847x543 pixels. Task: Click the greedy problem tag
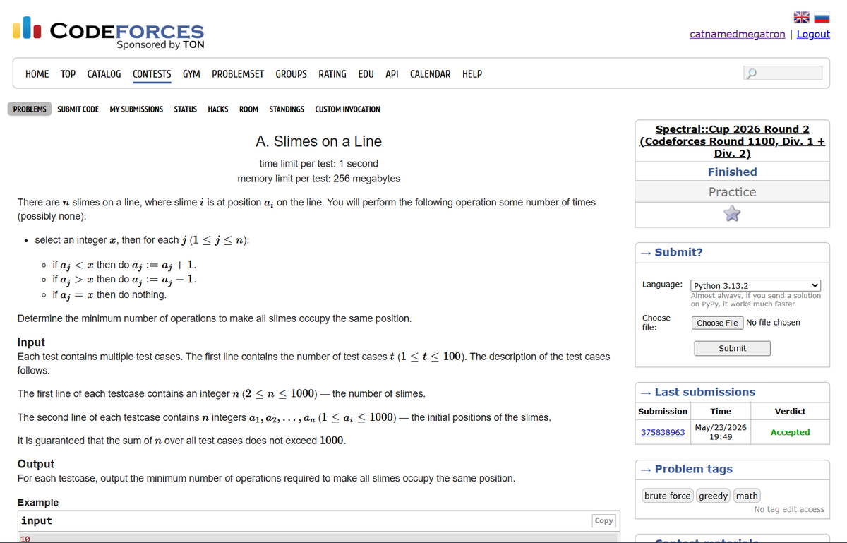coord(713,496)
